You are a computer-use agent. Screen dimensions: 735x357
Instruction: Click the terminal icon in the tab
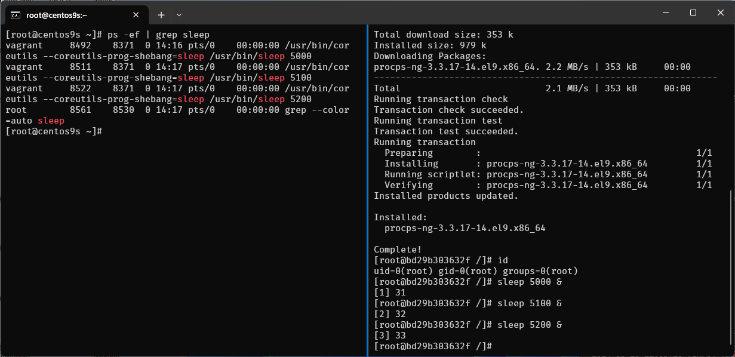[x=16, y=15]
